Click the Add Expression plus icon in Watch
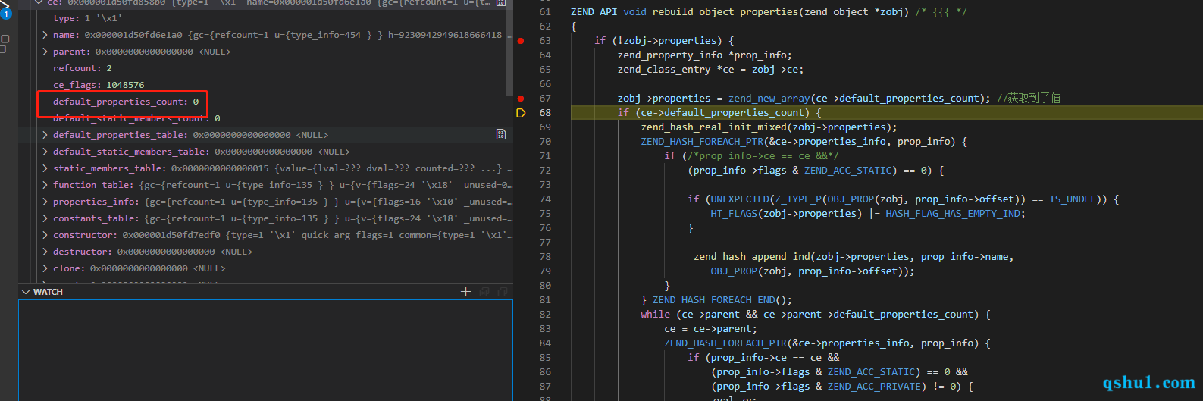The width and height of the screenshot is (1203, 401). click(x=465, y=292)
